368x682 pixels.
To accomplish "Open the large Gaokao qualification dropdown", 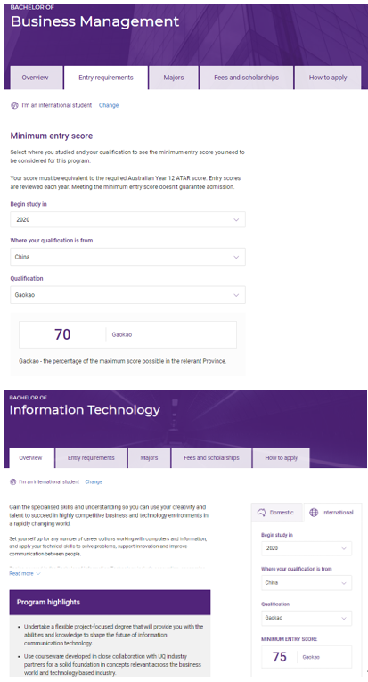I will [127, 295].
